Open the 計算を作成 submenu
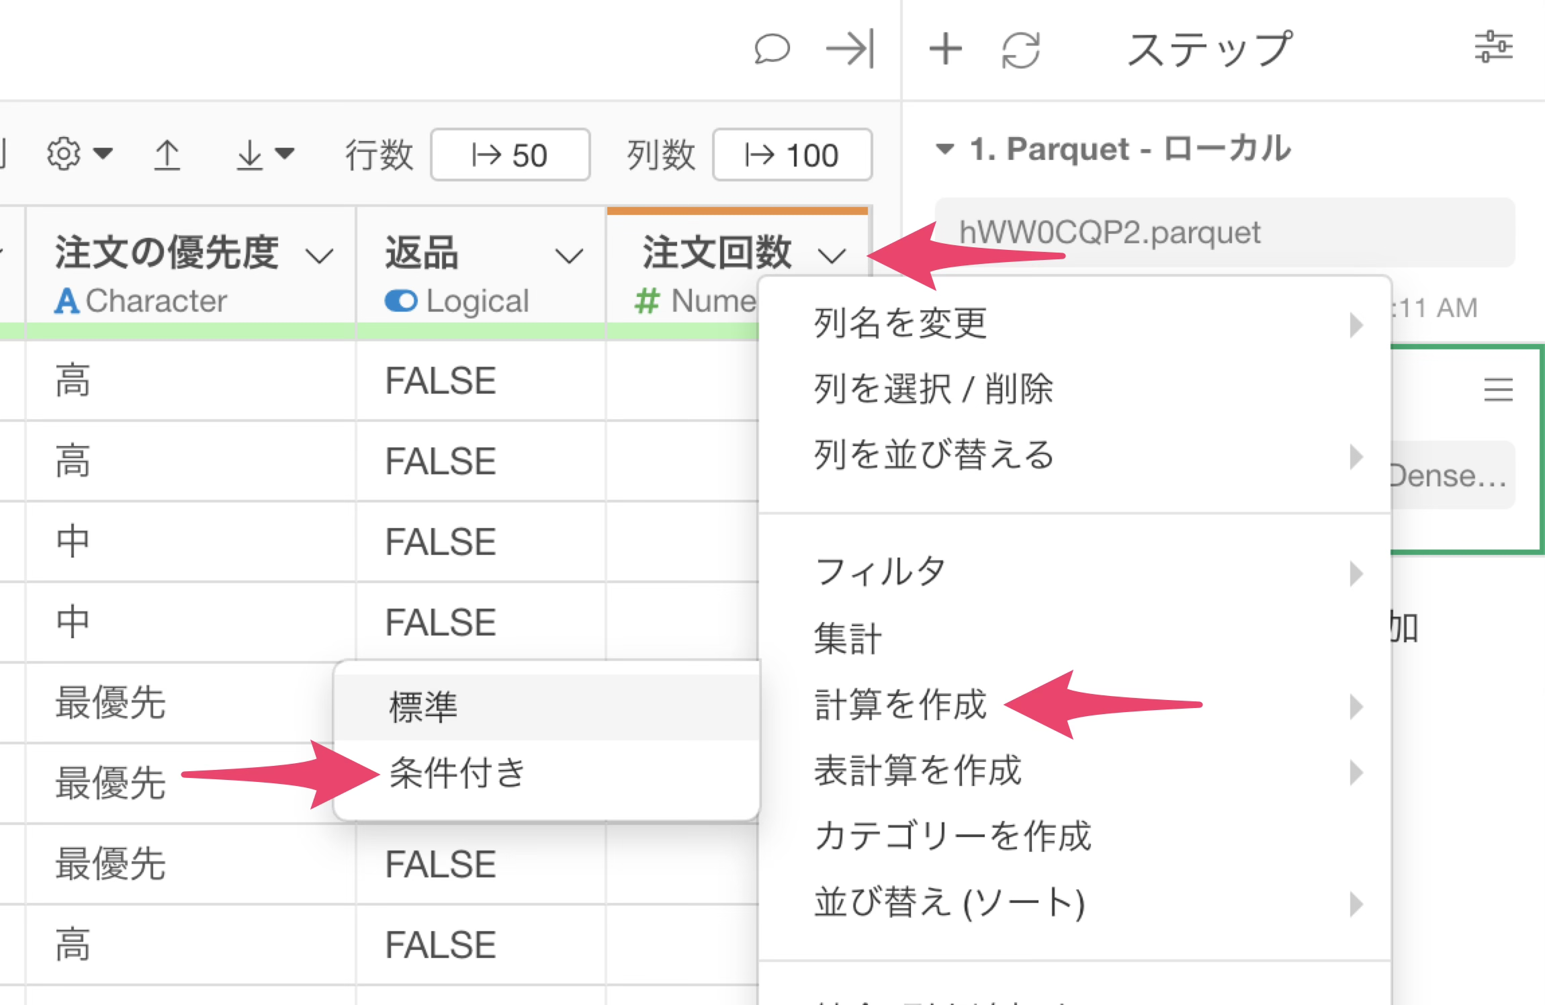 point(1075,705)
